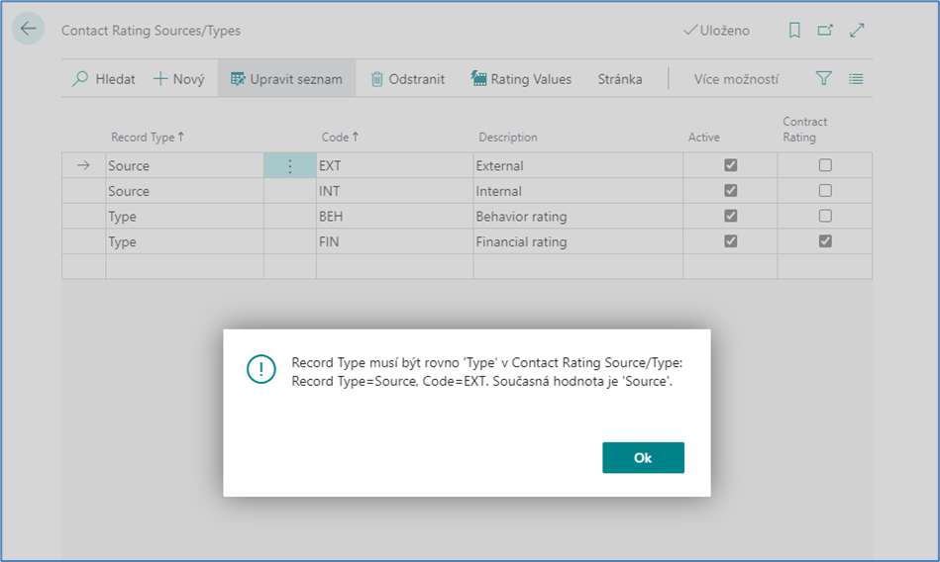The width and height of the screenshot is (940, 562).
Task: Expand page to full width icon
Action: pyautogui.click(x=857, y=31)
